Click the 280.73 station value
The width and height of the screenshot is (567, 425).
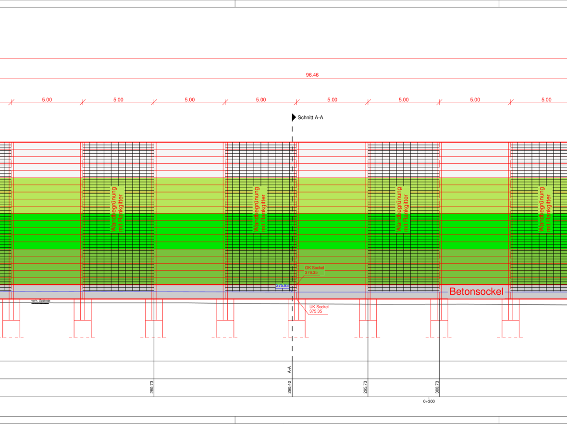152,388
